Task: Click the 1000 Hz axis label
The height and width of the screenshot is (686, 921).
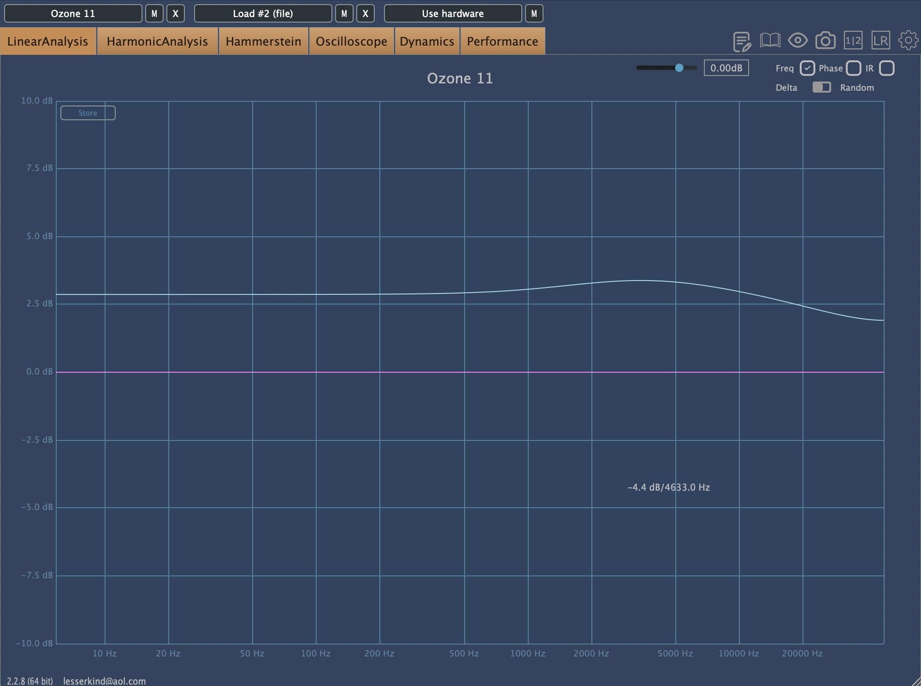Action: pos(527,653)
